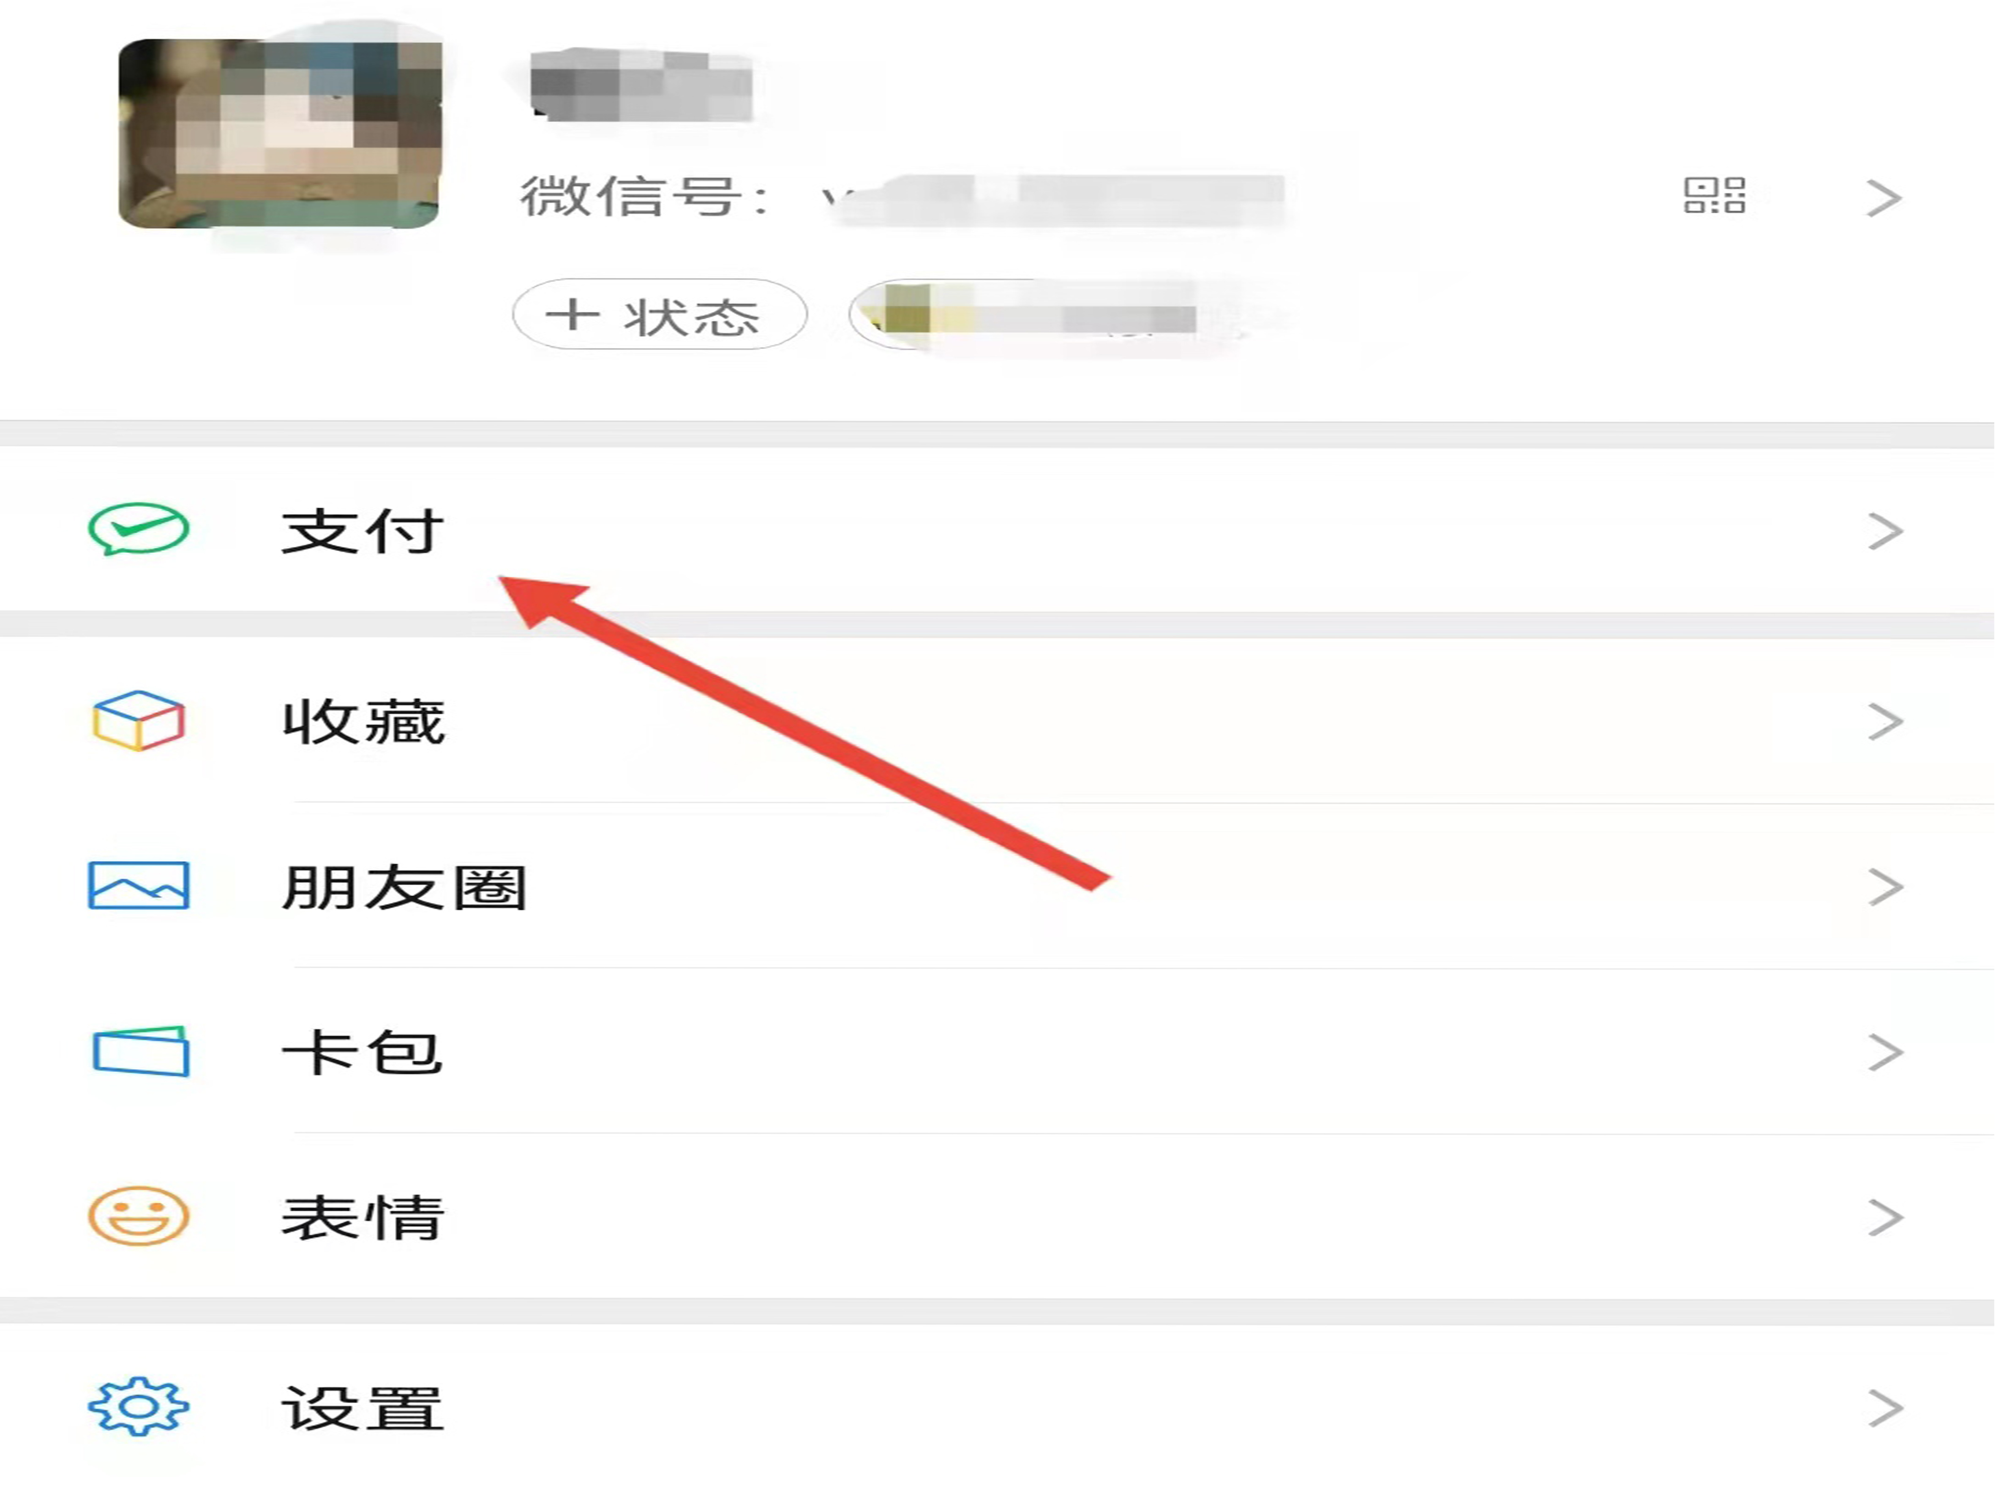Tap the Moments landscape picture icon
This screenshot has width=1996, height=1497.
point(138,885)
